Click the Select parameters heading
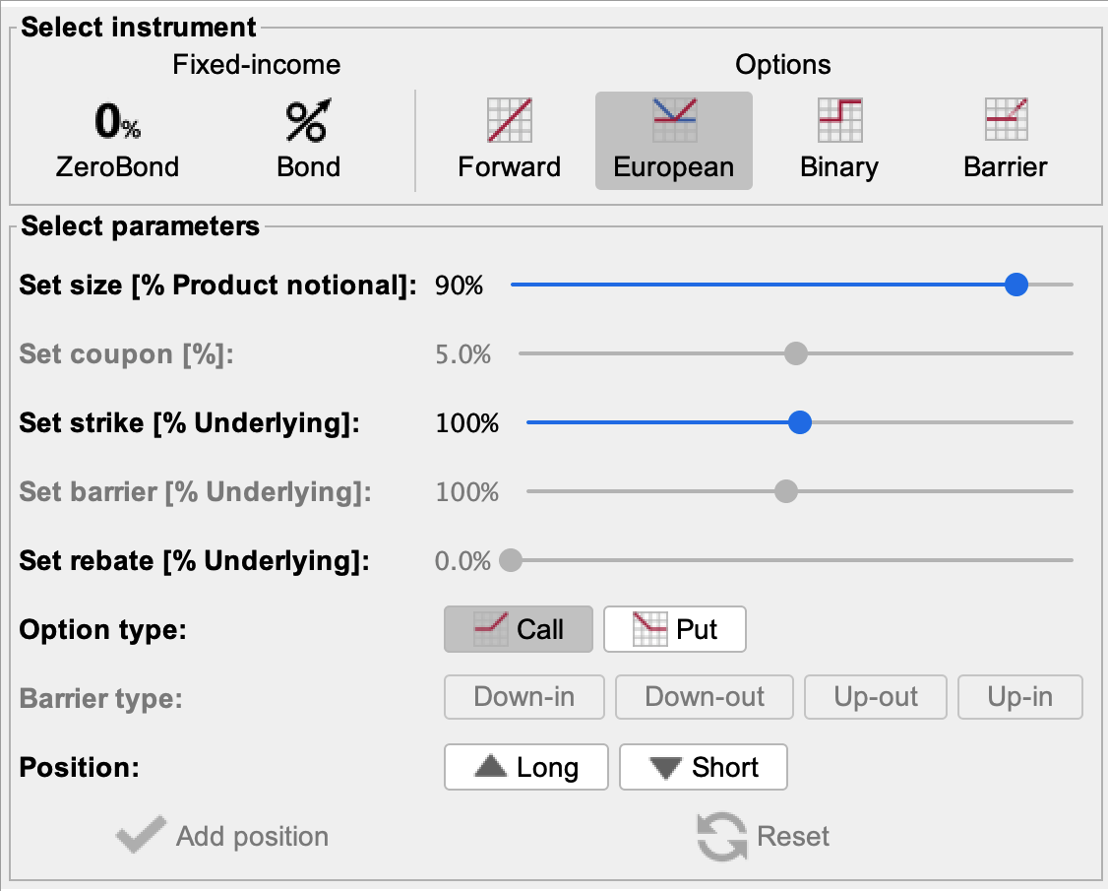The image size is (1108, 891). point(141,226)
